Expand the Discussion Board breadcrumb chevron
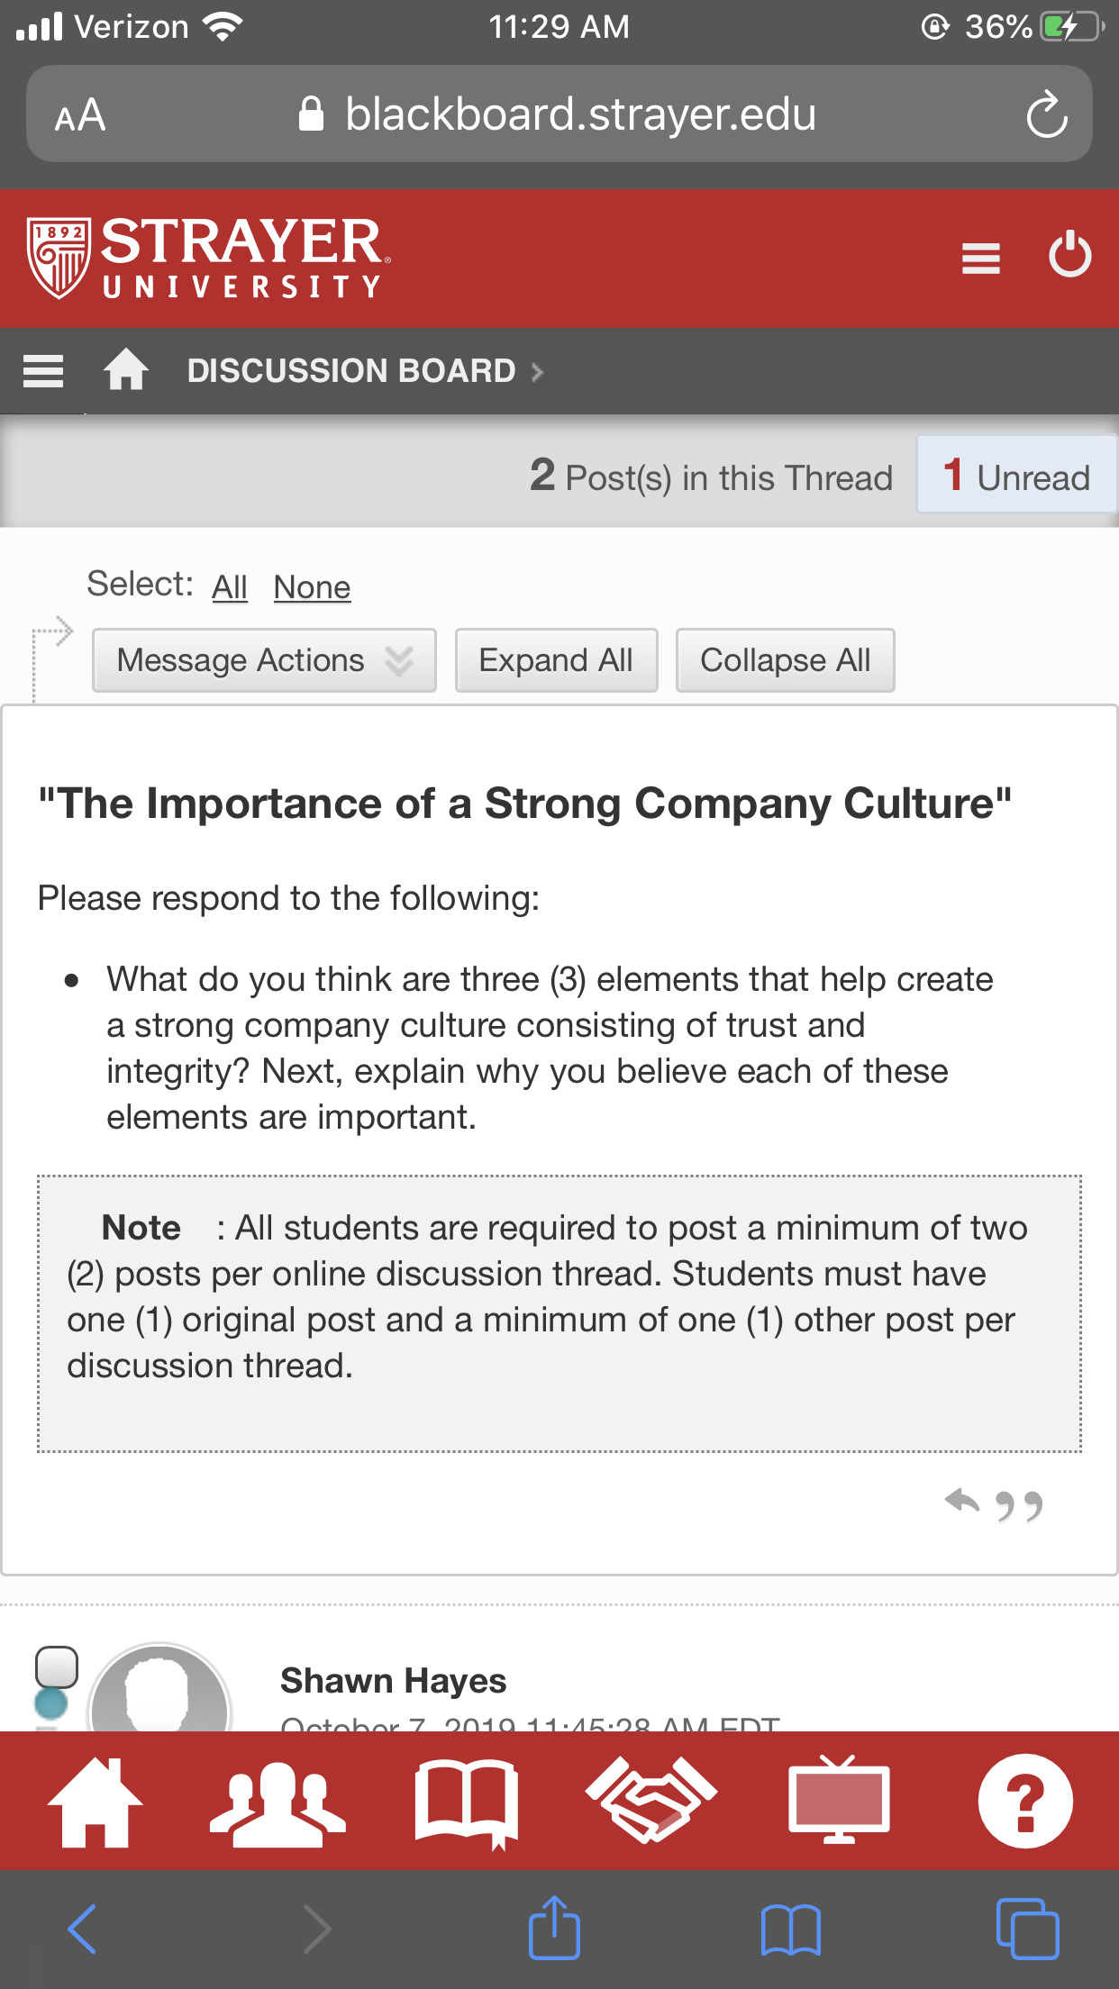Viewport: 1119px width, 1989px height. [538, 371]
